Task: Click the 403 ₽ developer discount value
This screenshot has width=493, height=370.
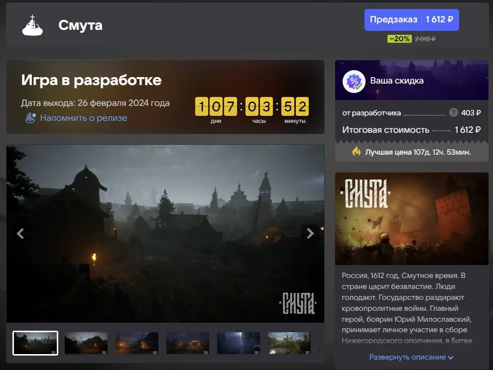Action: point(471,112)
